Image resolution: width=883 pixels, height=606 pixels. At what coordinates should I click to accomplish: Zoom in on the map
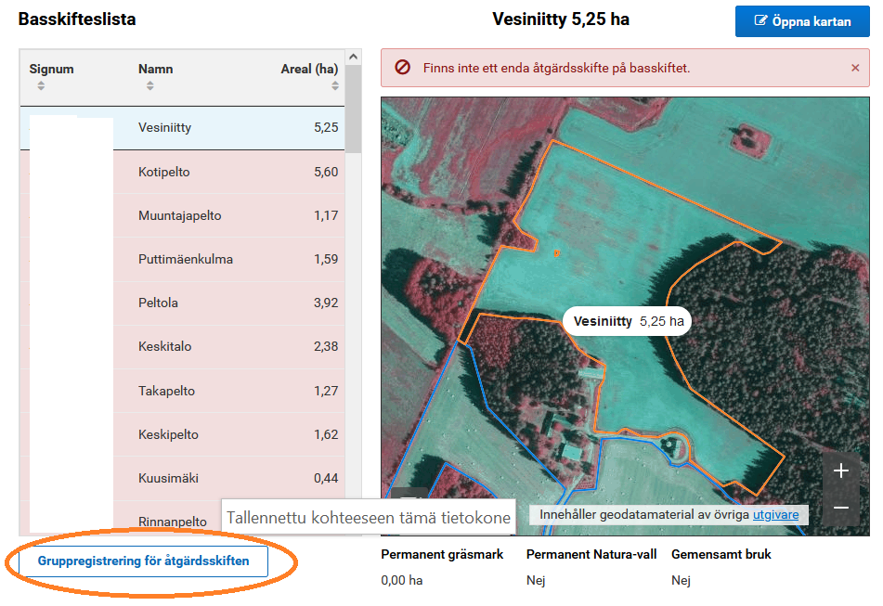click(841, 471)
